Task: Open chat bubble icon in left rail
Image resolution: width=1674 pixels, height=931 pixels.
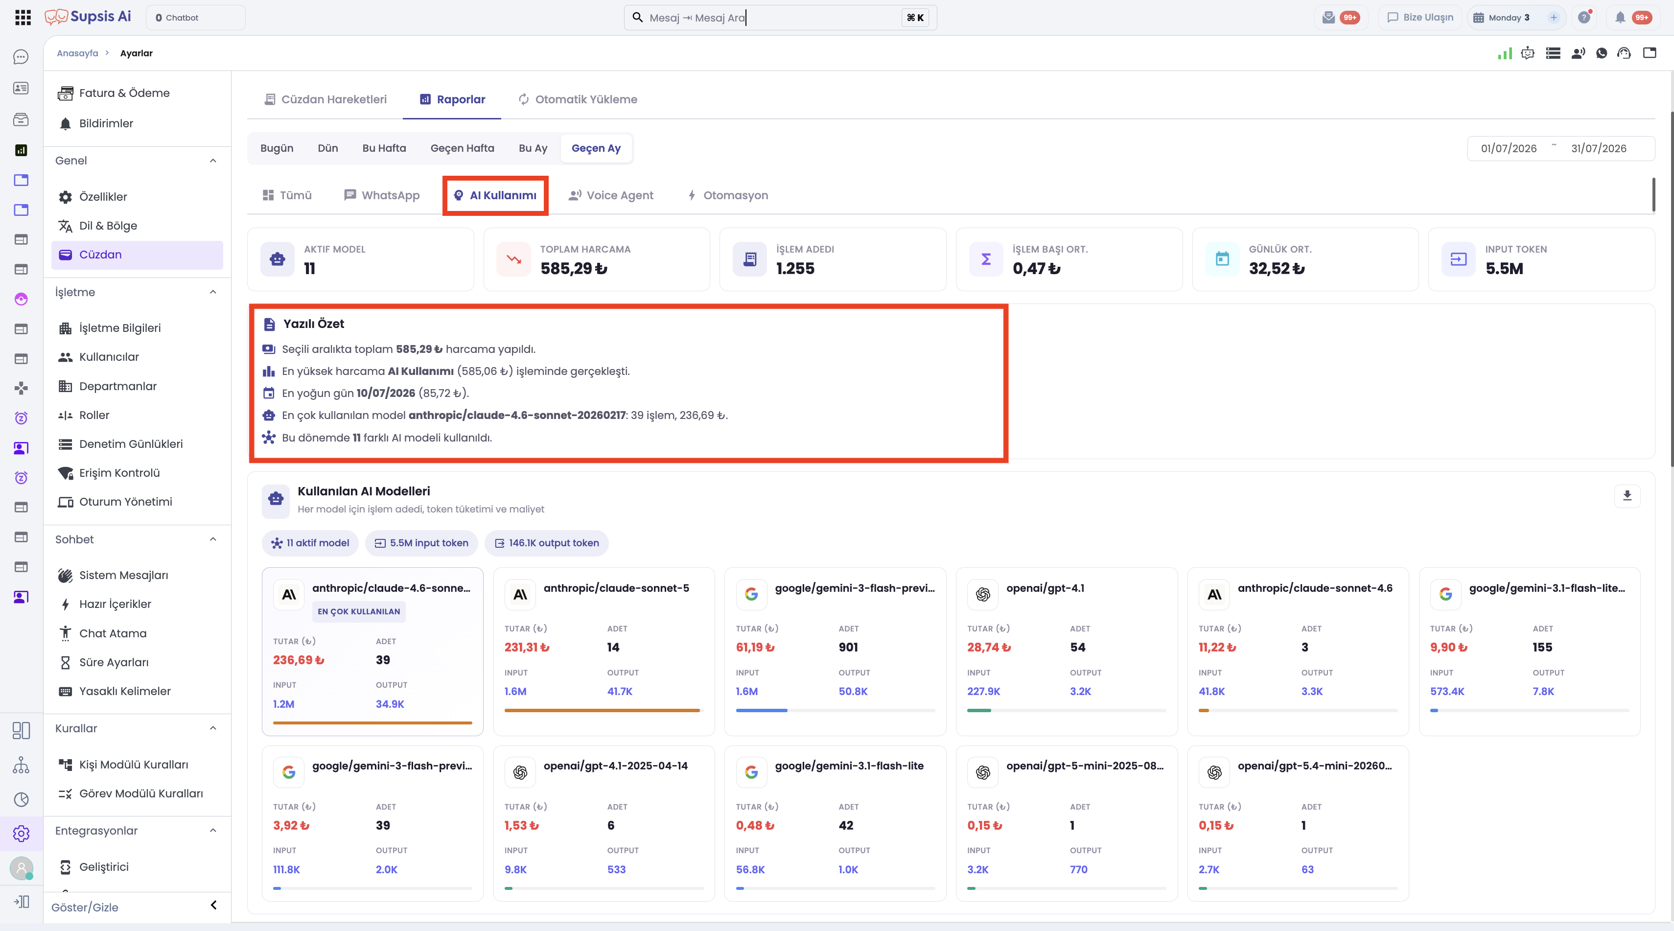Action: coord(21,57)
